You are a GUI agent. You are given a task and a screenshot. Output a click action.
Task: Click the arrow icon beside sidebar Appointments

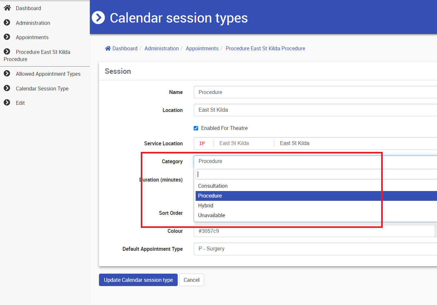pos(7,37)
